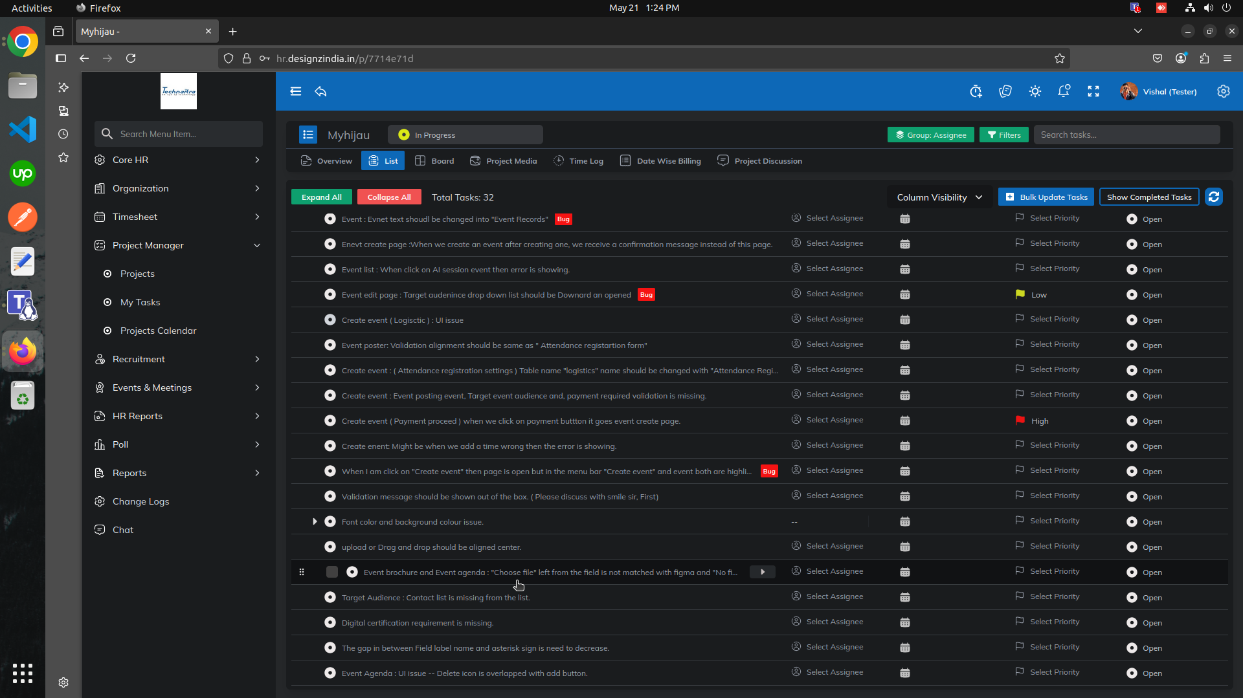Open calendar icon for Event list task
The height and width of the screenshot is (698, 1243).
pos(905,269)
